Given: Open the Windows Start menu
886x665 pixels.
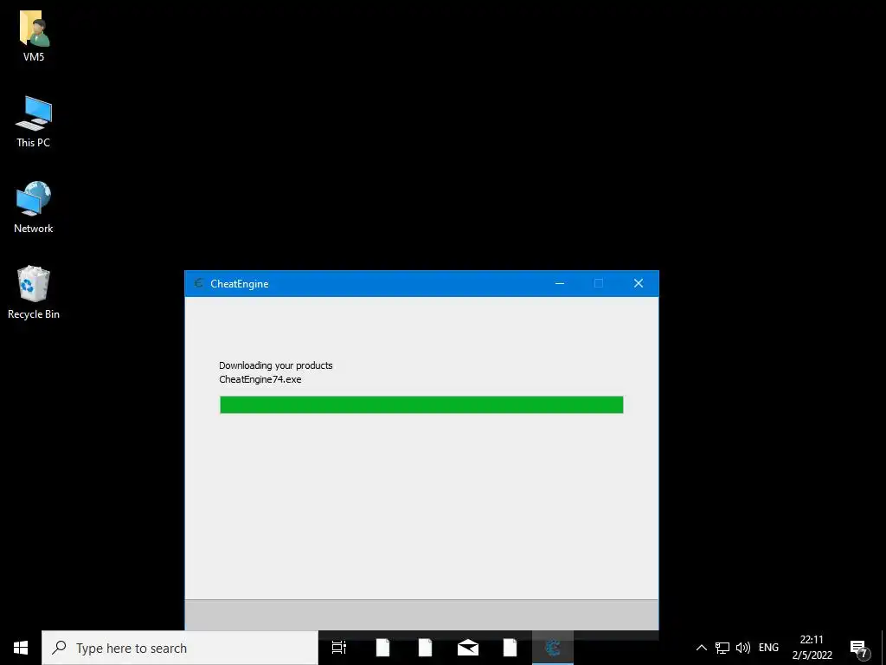Looking at the screenshot, I should coord(21,648).
